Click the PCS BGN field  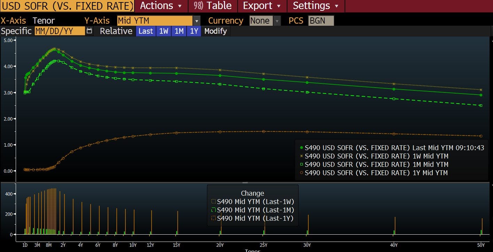(x=321, y=21)
